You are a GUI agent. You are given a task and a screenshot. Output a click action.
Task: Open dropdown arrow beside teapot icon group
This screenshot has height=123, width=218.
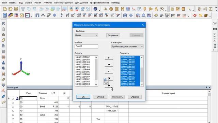(x=210, y=17)
